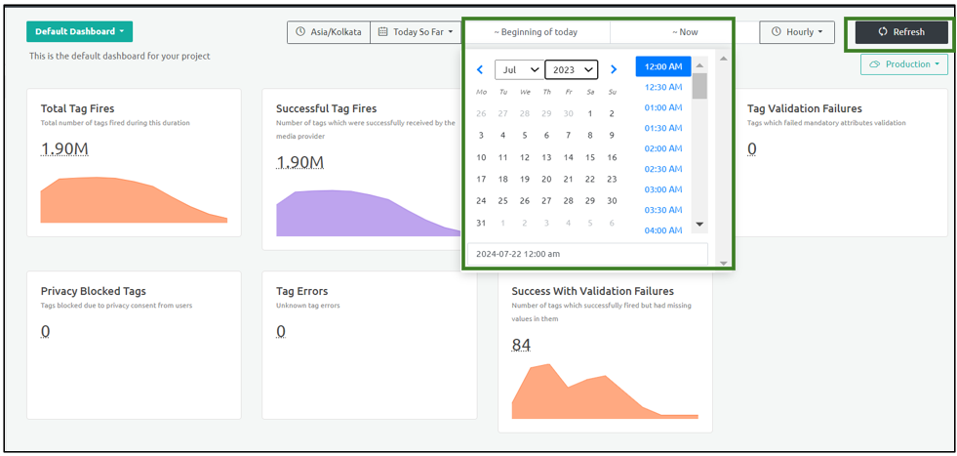Select day 15 in the calendar

(590, 157)
